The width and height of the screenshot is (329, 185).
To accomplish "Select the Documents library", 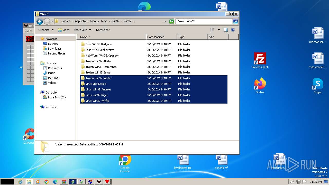I will coord(55,68).
